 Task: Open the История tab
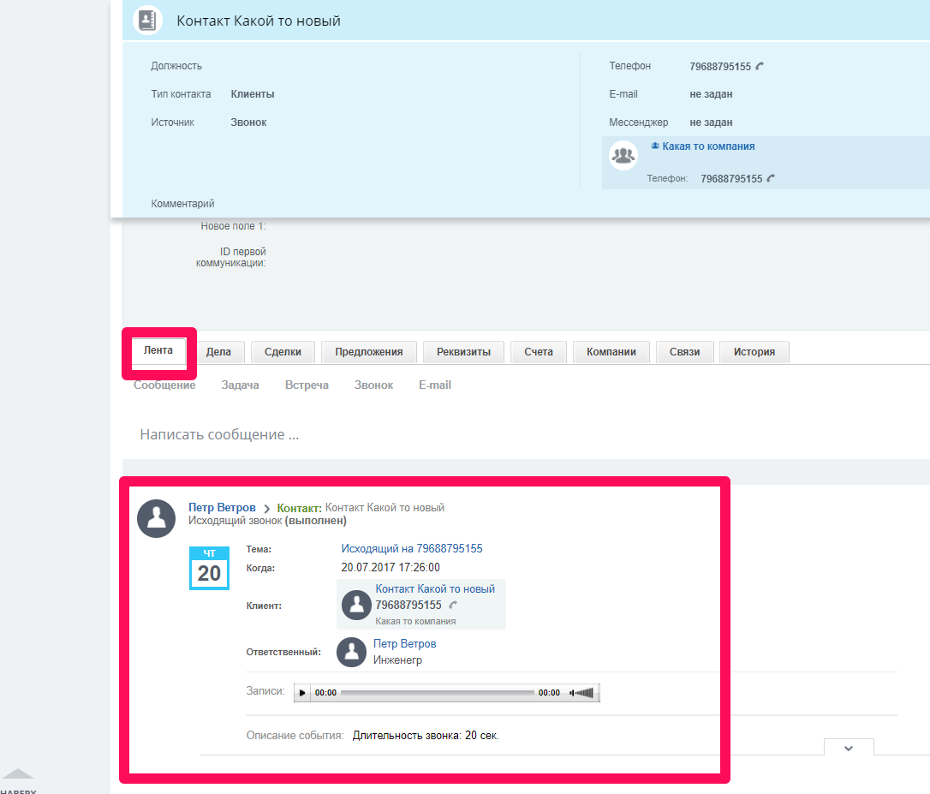click(x=754, y=351)
